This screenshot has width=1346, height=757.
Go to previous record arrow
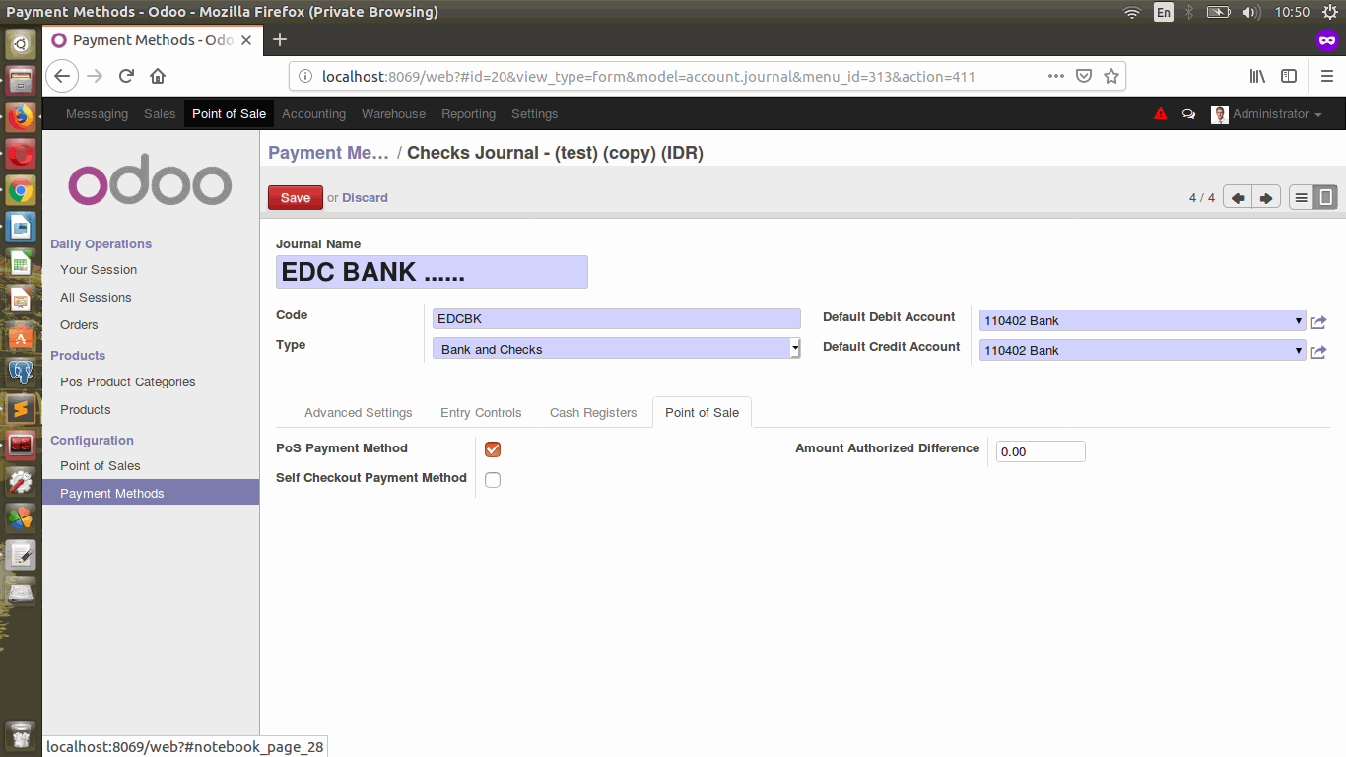click(1238, 198)
